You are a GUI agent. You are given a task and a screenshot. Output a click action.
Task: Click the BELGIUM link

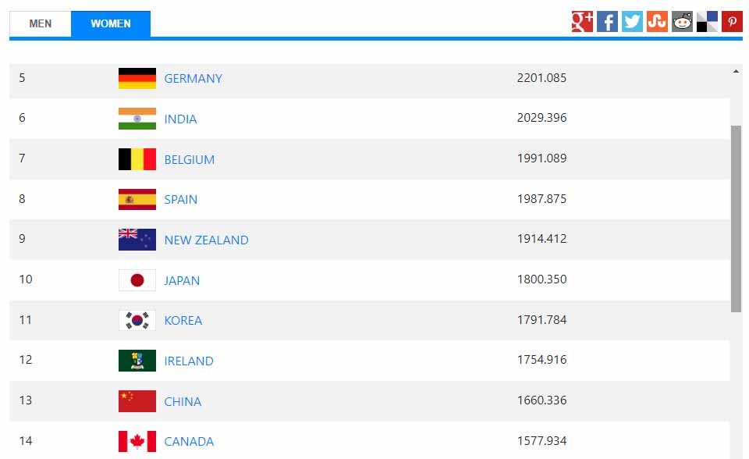tap(189, 159)
